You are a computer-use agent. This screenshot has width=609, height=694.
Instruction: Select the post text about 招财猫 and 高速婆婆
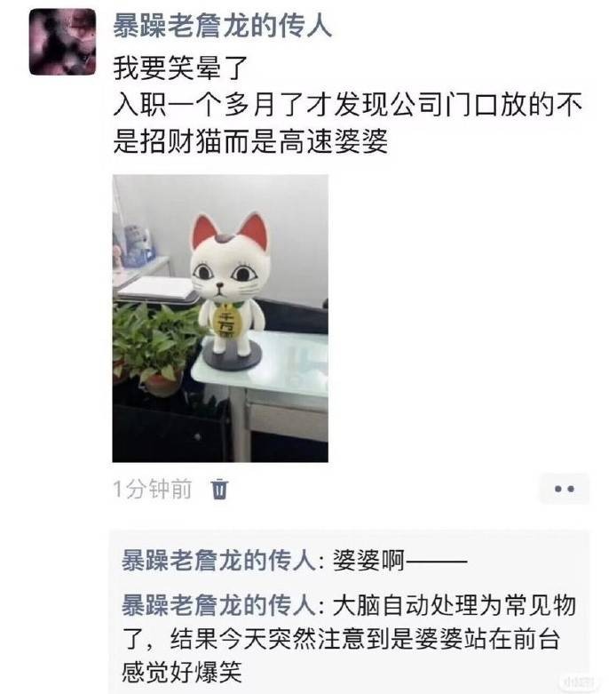(x=348, y=123)
